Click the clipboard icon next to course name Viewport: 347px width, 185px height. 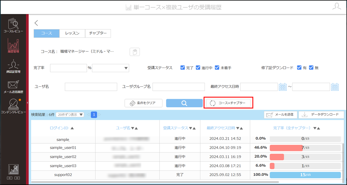pyautogui.click(x=135, y=52)
